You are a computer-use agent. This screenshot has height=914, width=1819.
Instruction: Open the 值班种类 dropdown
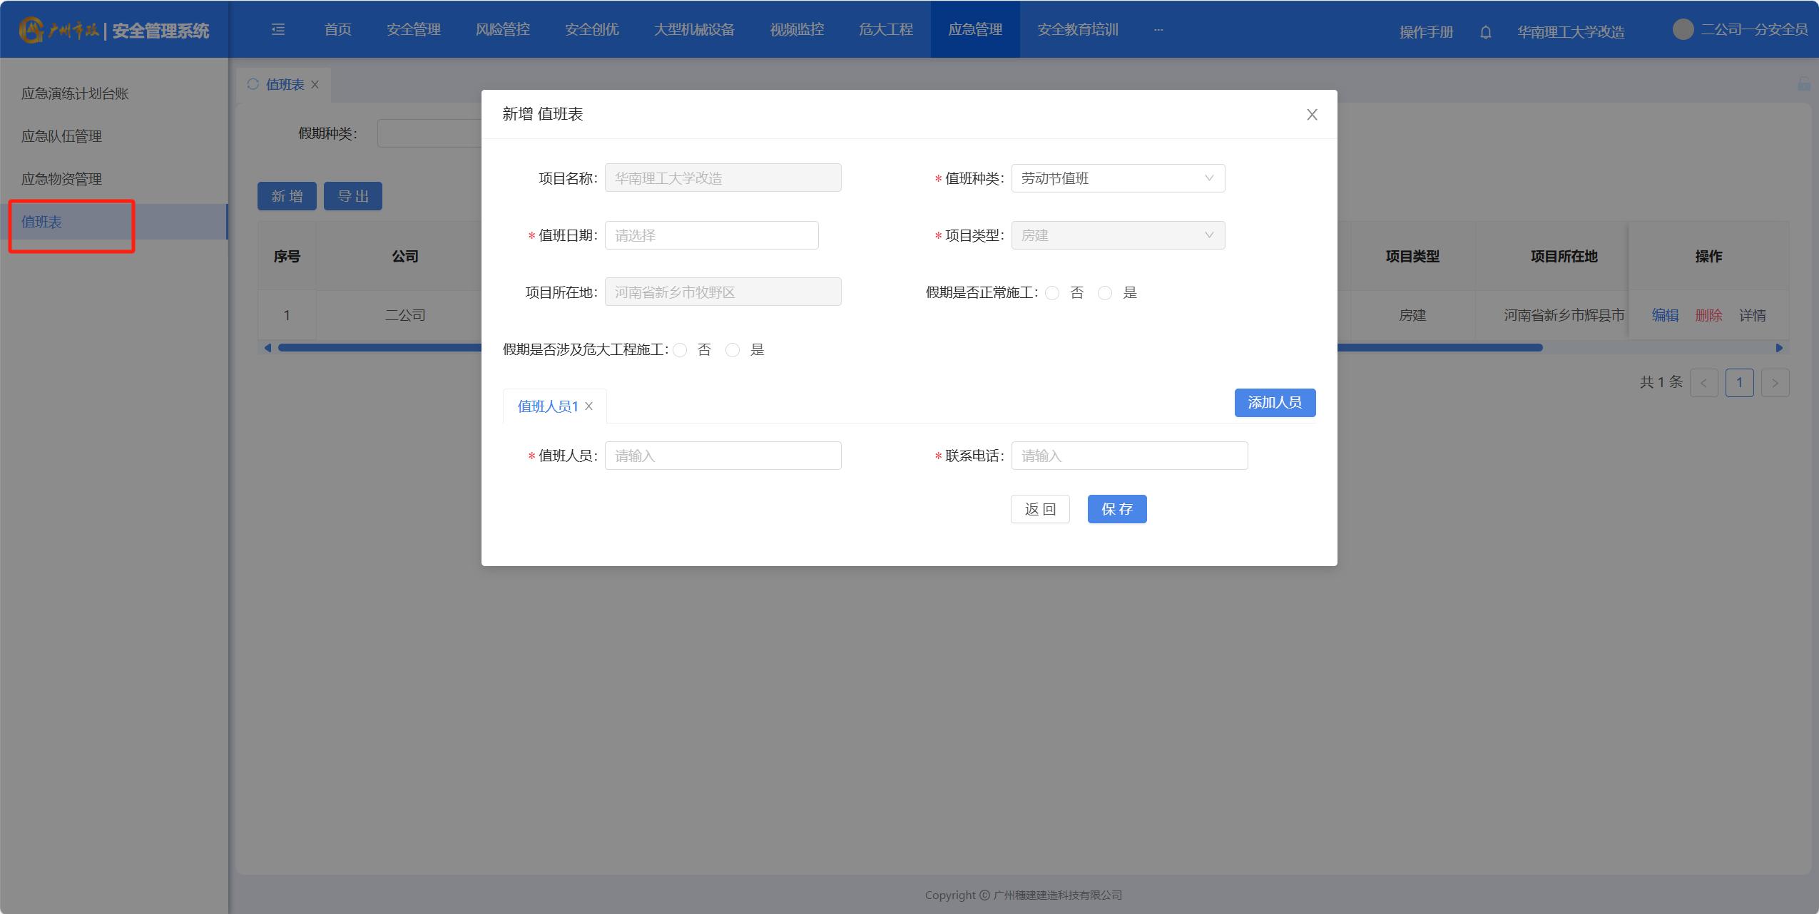(x=1117, y=178)
